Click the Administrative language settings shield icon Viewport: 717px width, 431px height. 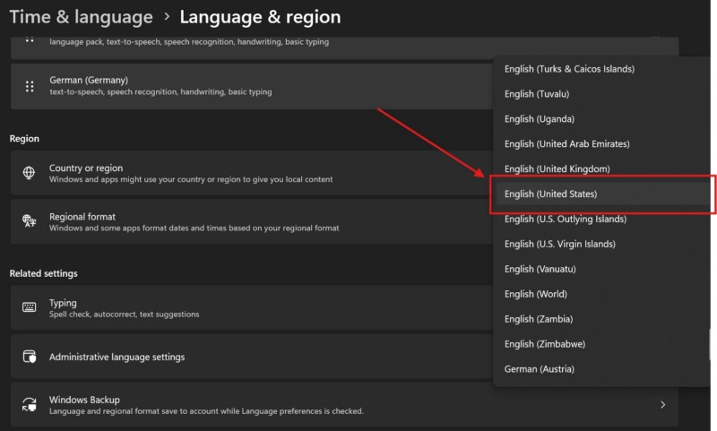click(30, 357)
